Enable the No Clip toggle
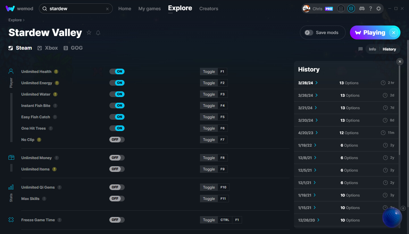409x234 pixels. point(117,140)
